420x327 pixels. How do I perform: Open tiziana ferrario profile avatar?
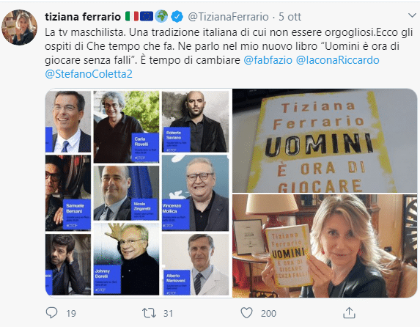point(19,27)
